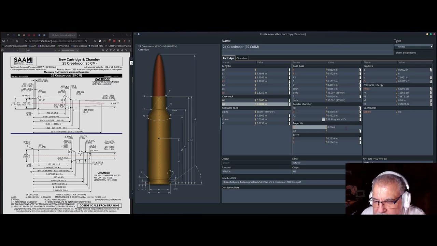Save the PDF with the download icon
437x246 pixels.
126,50
